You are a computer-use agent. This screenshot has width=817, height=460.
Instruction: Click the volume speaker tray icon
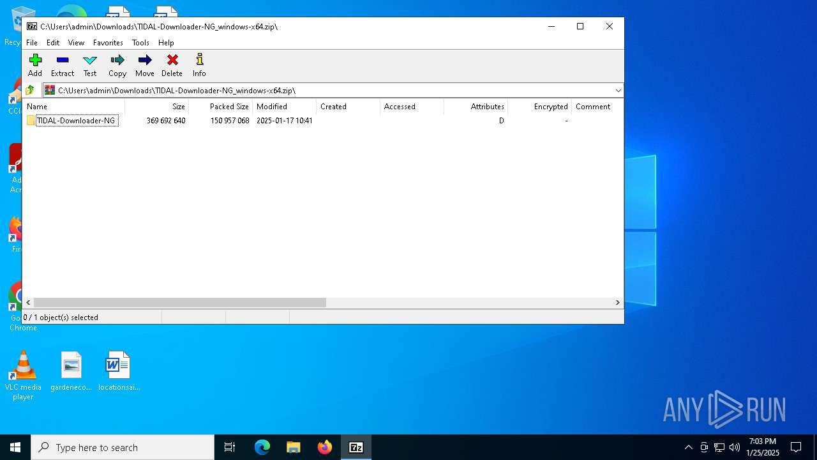point(735,447)
